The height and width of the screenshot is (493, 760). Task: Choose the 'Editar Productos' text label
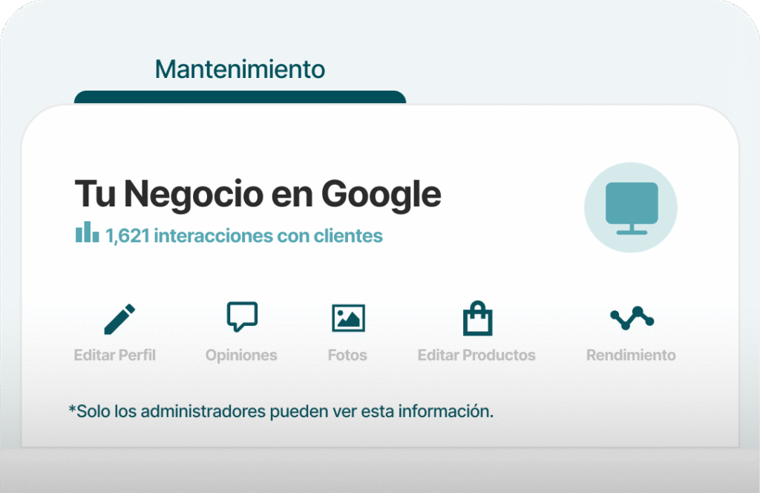pyautogui.click(x=476, y=355)
